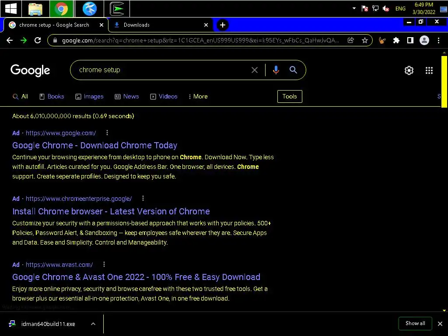Show hidden system tray icons

click(x=354, y=8)
